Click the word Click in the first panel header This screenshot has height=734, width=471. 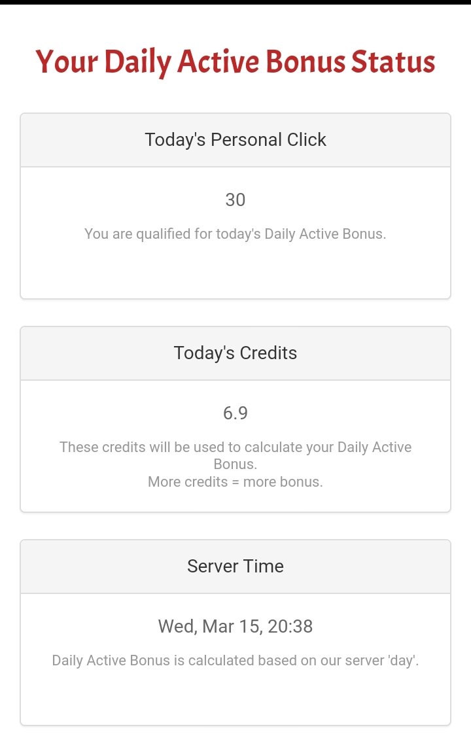pyautogui.click(x=306, y=139)
